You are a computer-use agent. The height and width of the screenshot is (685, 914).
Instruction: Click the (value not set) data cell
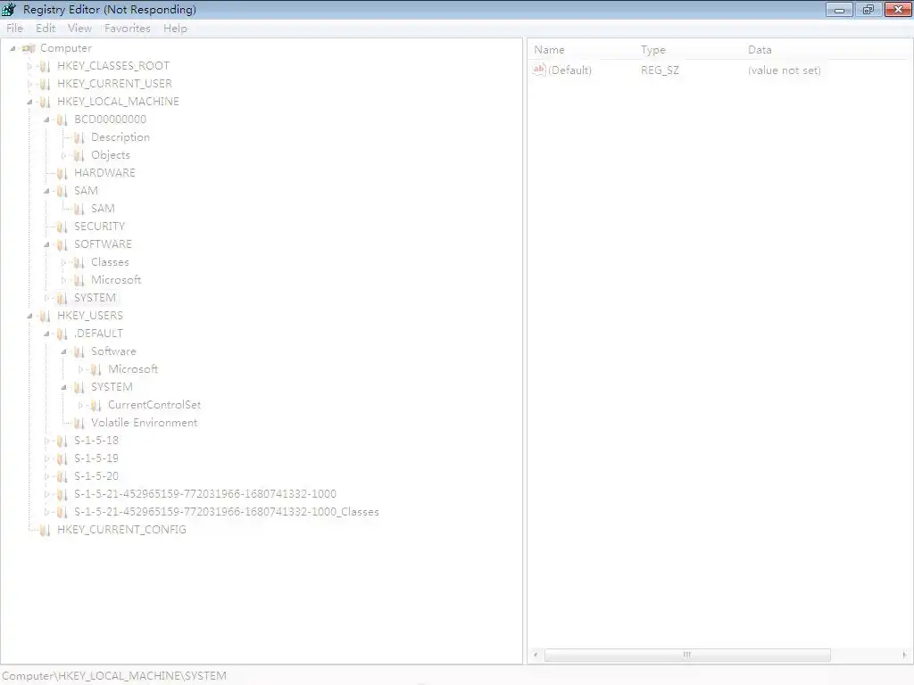tap(784, 70)
